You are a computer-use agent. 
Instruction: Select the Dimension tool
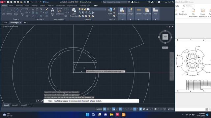pos(60,11)
